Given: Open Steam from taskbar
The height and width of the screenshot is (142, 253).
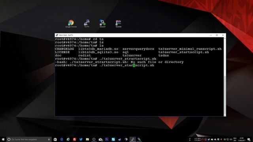Looking at the screenshot, I should point(126,139).
